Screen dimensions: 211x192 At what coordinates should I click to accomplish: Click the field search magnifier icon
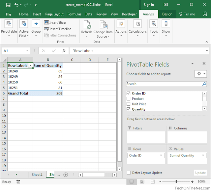(204, 84)
